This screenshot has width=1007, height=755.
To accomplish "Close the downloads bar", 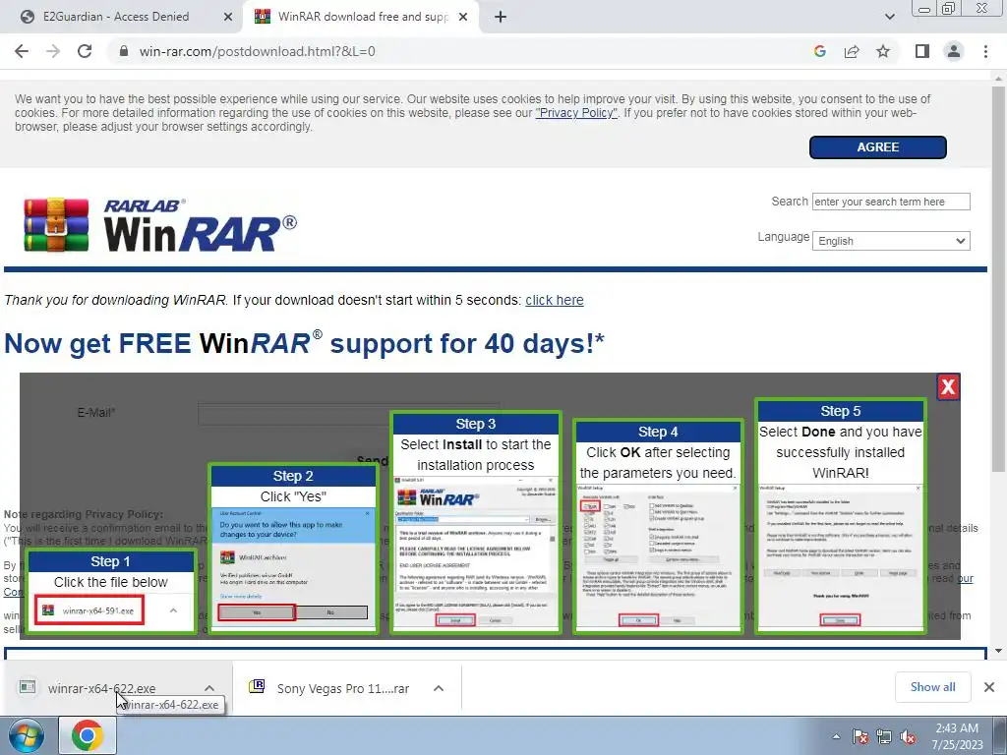I will tap(989, 687).
